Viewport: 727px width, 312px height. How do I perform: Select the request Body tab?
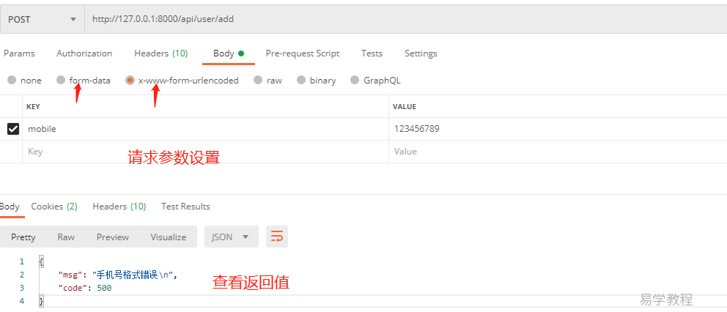pyautogui.click(x=229, y=53)
